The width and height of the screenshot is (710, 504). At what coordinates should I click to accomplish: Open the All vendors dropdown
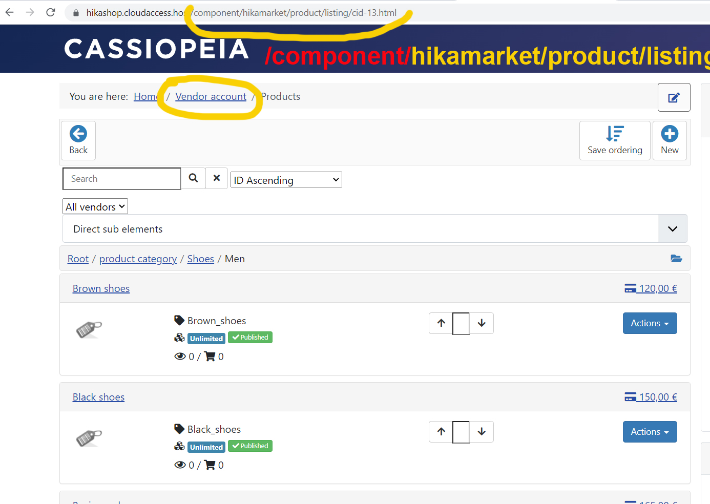click(x=95, y=206)
